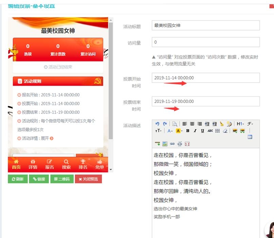Toggle bold formatting in description editor
Screen dimensions: 274x238
pyautogui.click(x=187, y=131)
